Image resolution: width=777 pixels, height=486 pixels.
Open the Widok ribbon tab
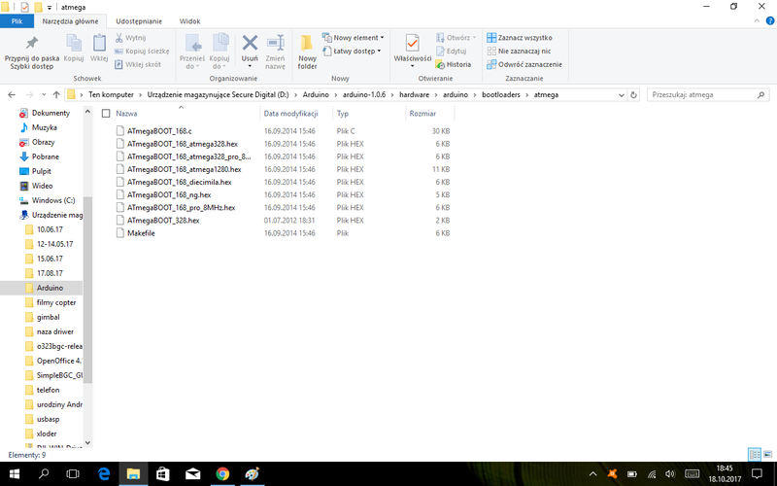coord(189,19)
